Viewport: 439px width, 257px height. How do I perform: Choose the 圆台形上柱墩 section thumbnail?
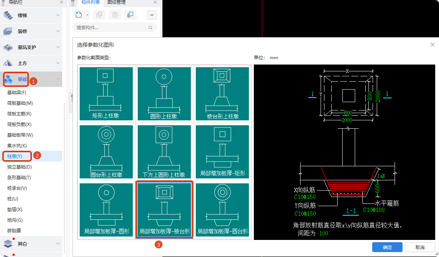click(106, 151)
